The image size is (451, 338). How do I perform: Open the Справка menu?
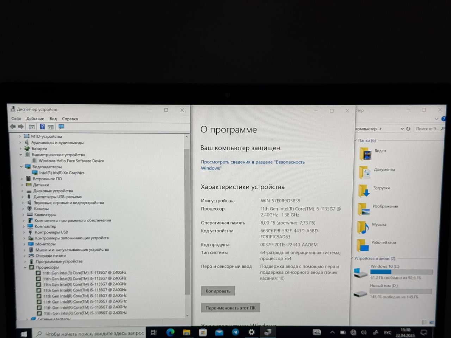coord(70,119)
